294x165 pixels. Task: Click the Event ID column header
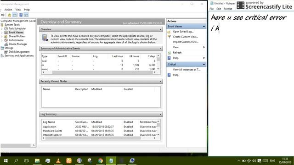pos(62,56)
